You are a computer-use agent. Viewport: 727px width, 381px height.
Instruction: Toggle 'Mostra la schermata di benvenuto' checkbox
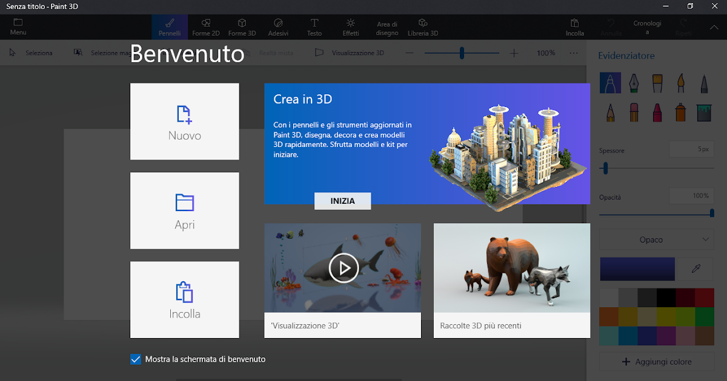click(135, 359)
